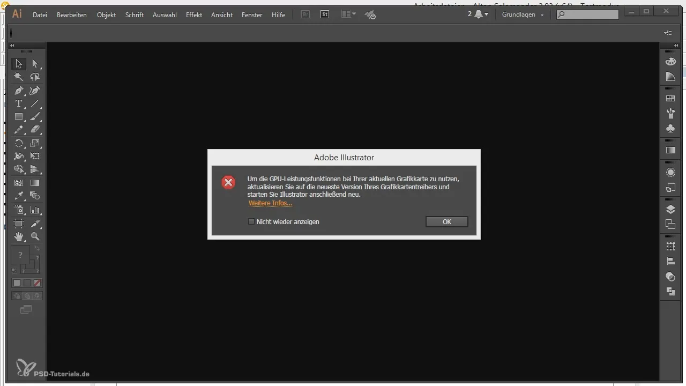The width and height of the screenshot is (686, 386).
Task: Open the Graphic Styles panel
Action: tap(670, 188)
